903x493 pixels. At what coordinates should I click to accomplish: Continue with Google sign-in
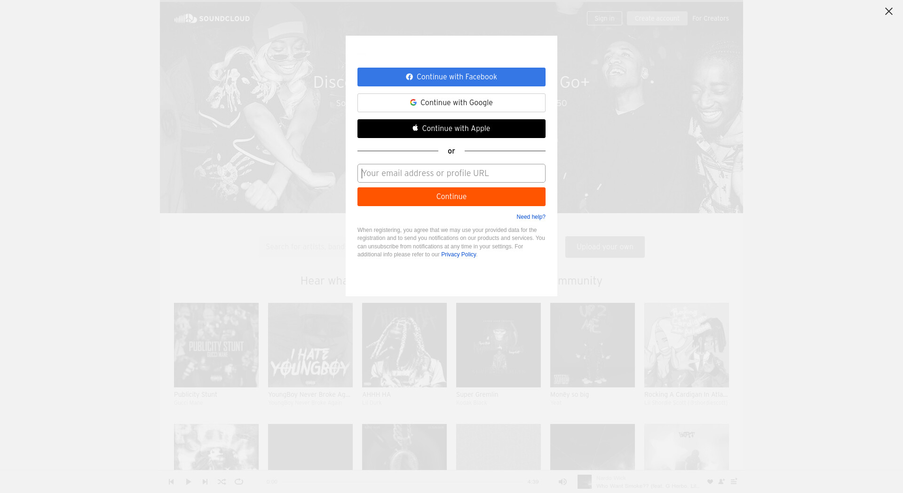click(451, 103)
